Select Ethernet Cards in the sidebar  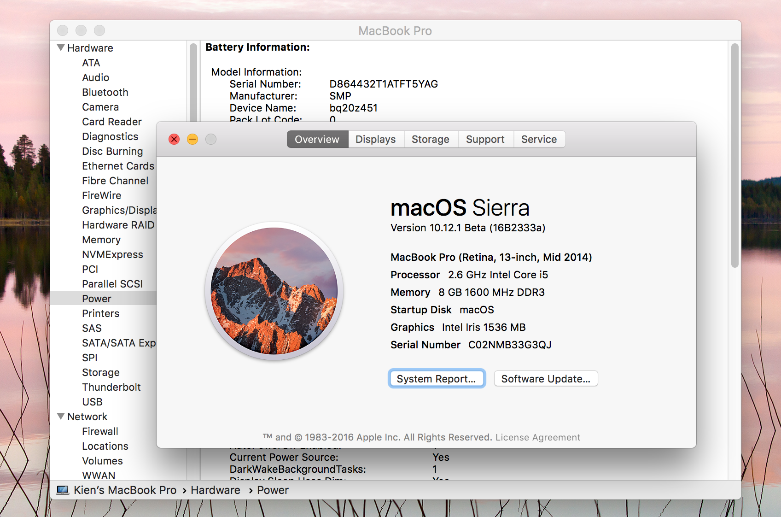(x=118, y=166)
